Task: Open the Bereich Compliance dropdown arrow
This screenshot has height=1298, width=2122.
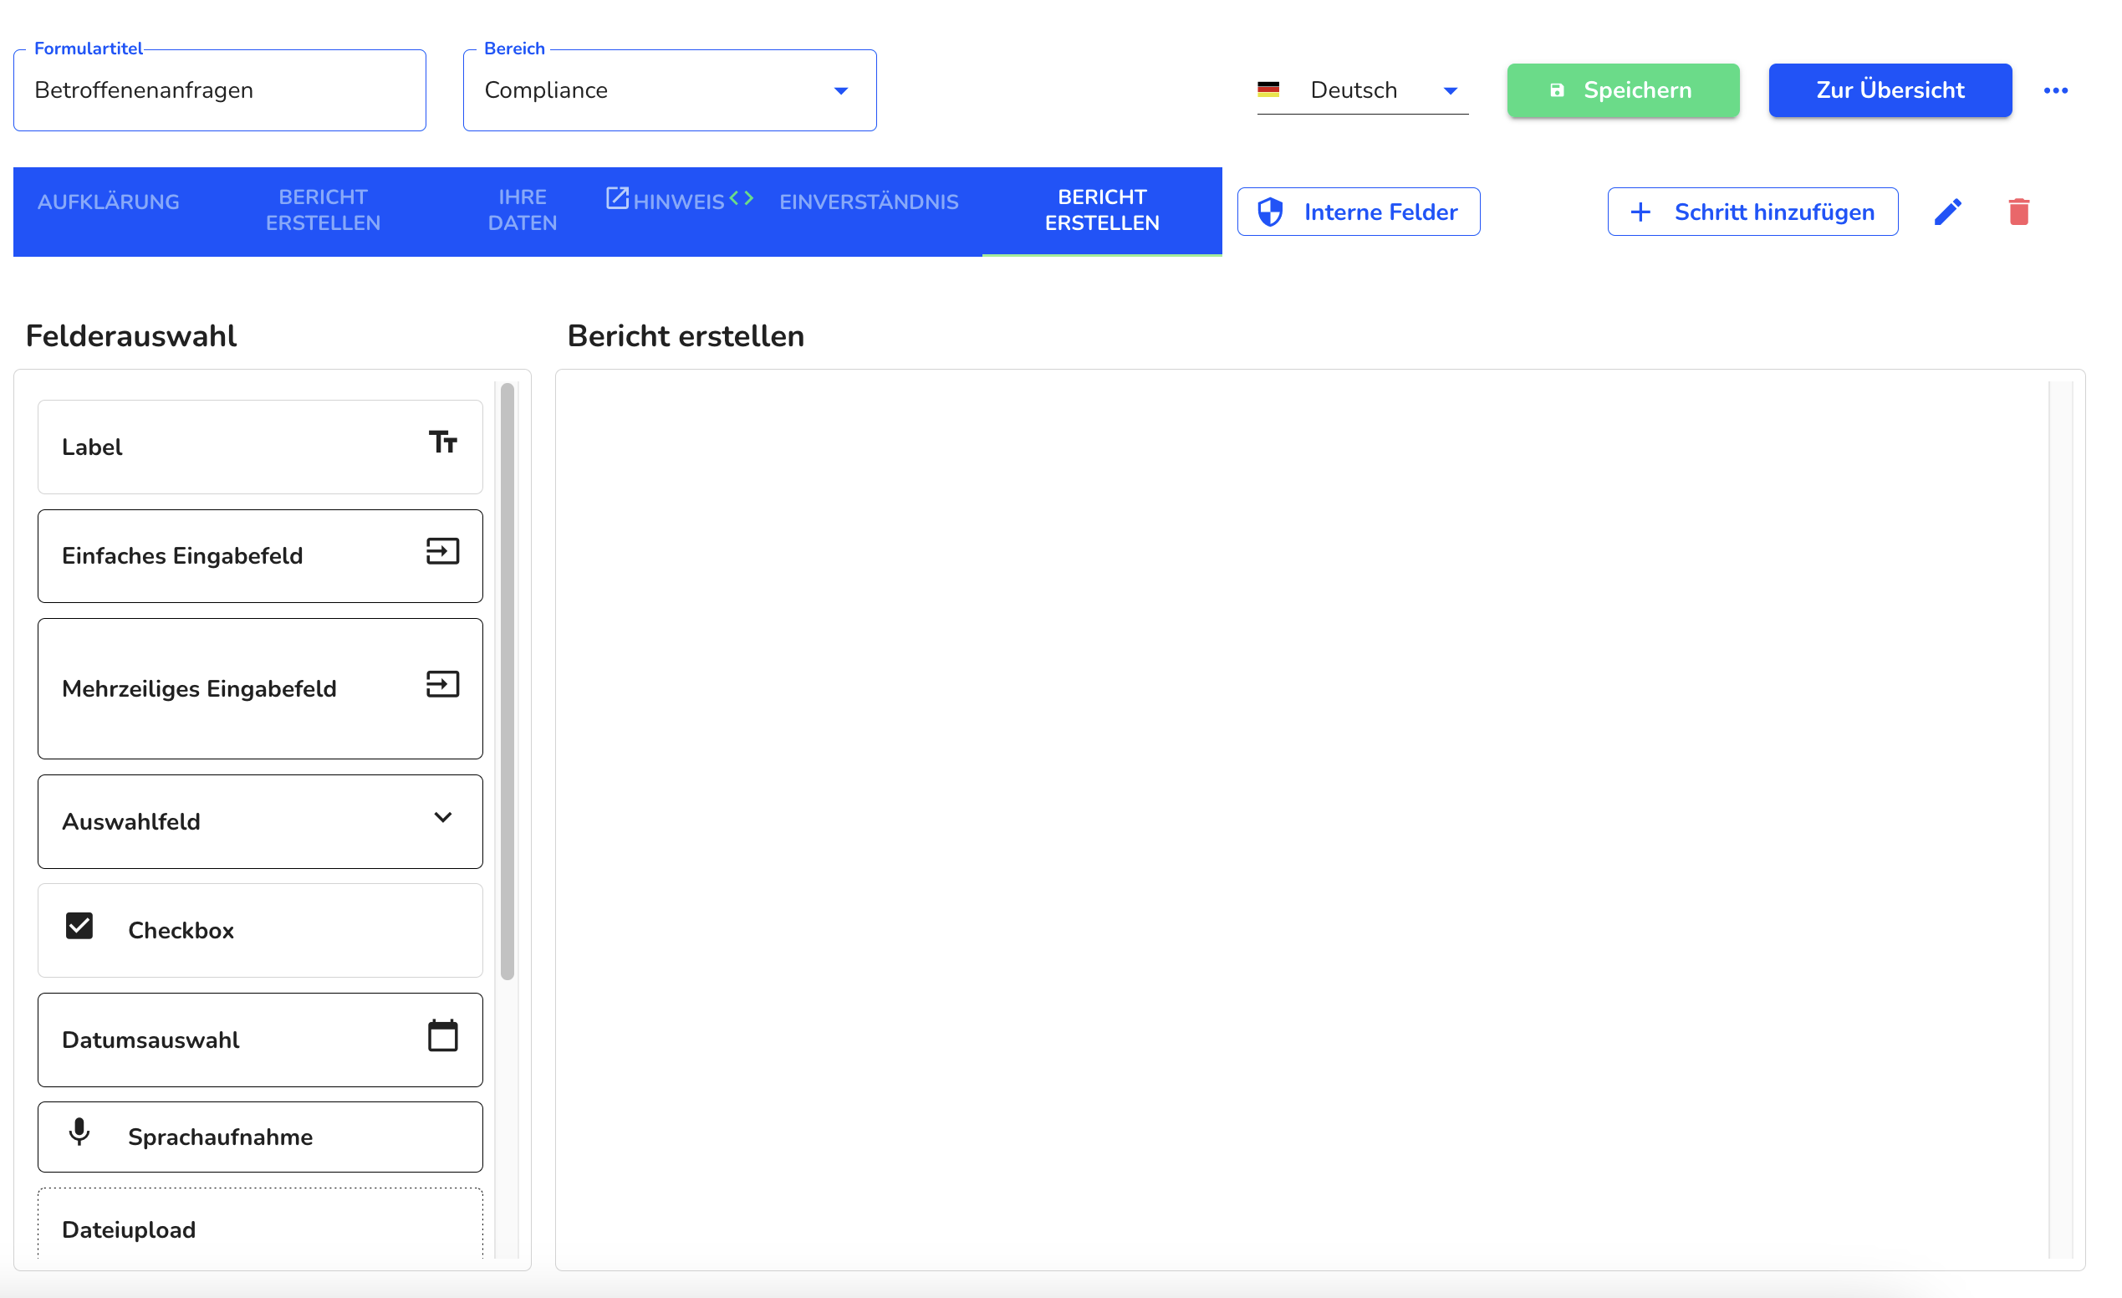Action: [x=840, y=91]
